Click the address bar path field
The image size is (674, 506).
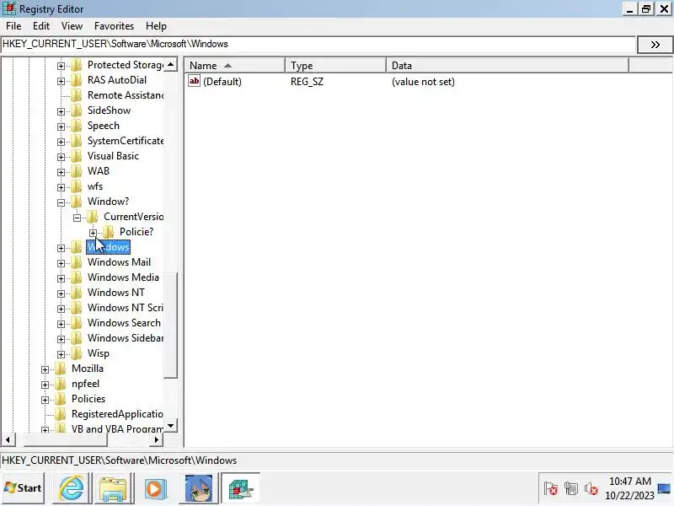[x=318, y=44]
